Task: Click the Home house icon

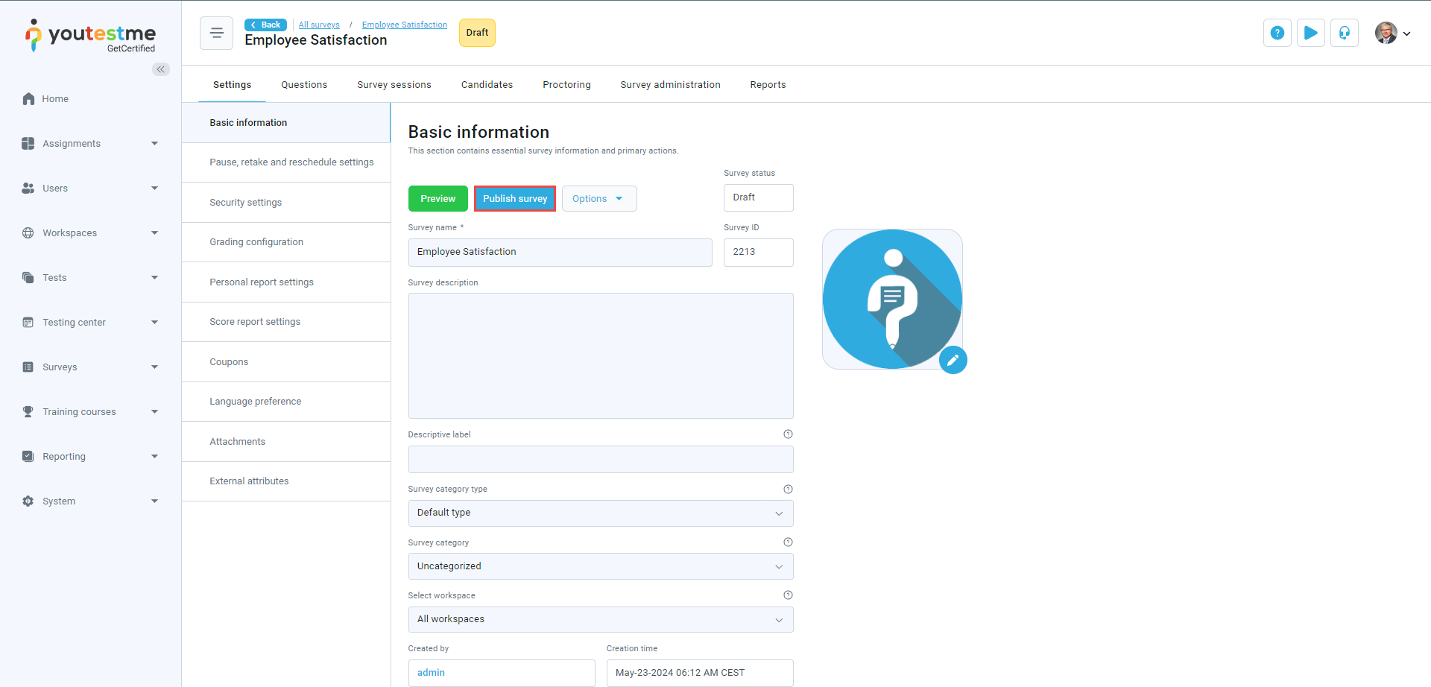Action: pyautogui.click(x=28, y=99)
